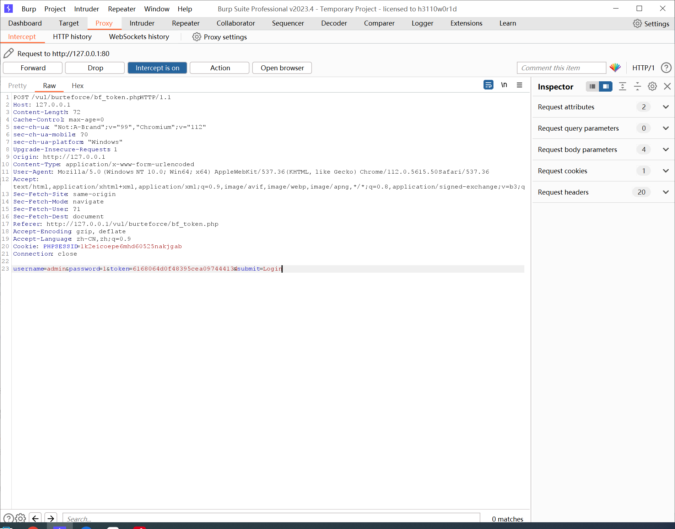Click the Comment this item field

561,68
